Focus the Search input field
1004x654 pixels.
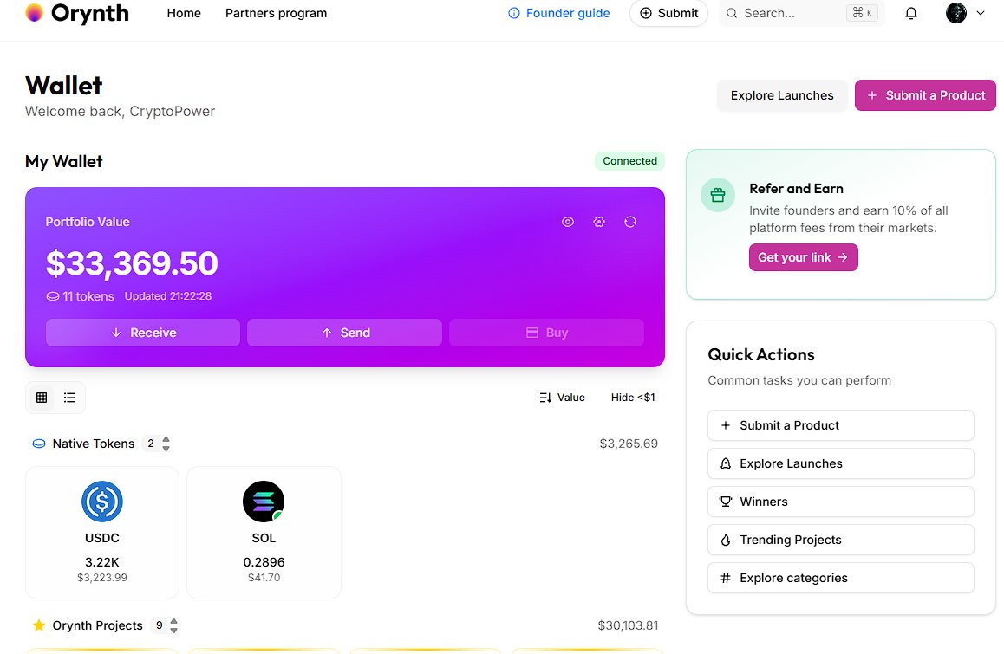click(801, 13)
